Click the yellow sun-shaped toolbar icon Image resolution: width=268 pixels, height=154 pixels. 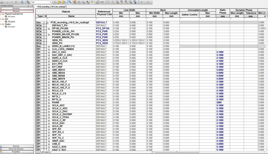[92, 2]
